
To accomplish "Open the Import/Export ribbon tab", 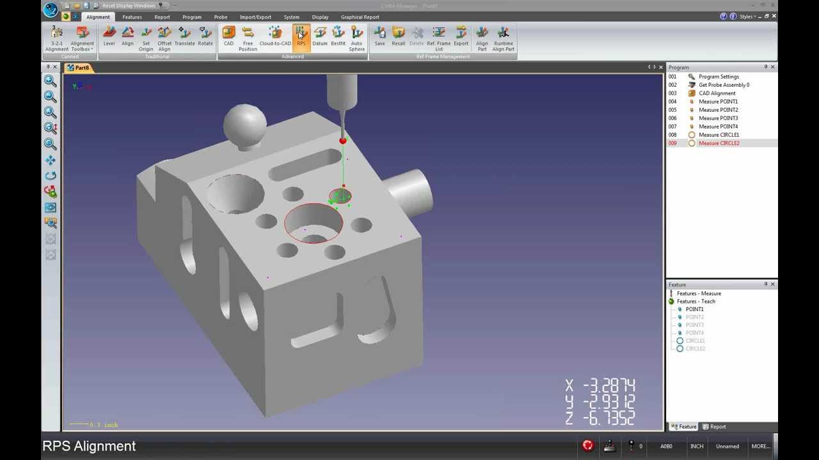I will click(x=255, y=17).
